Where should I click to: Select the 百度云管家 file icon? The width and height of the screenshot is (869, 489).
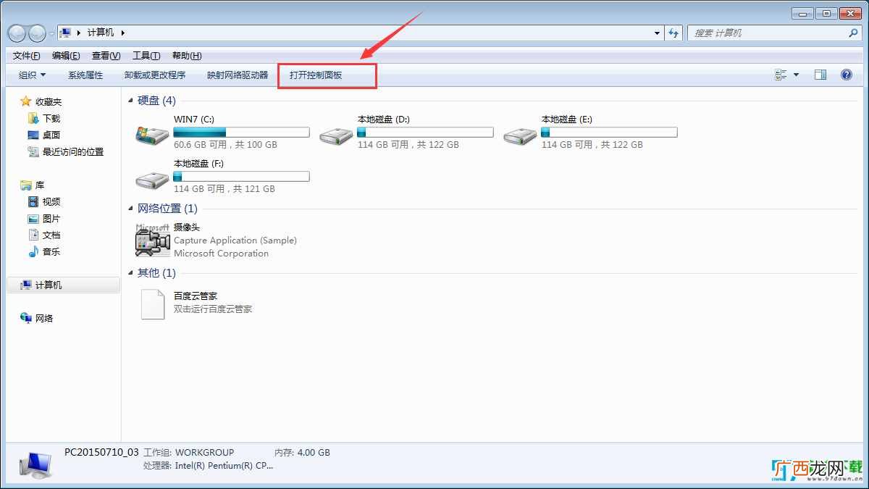pos(153,304)
